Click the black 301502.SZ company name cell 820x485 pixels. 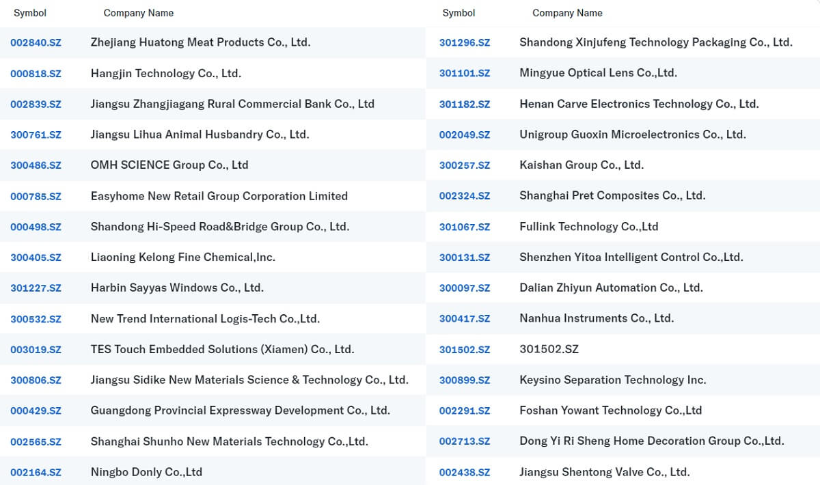click(549, 349)
